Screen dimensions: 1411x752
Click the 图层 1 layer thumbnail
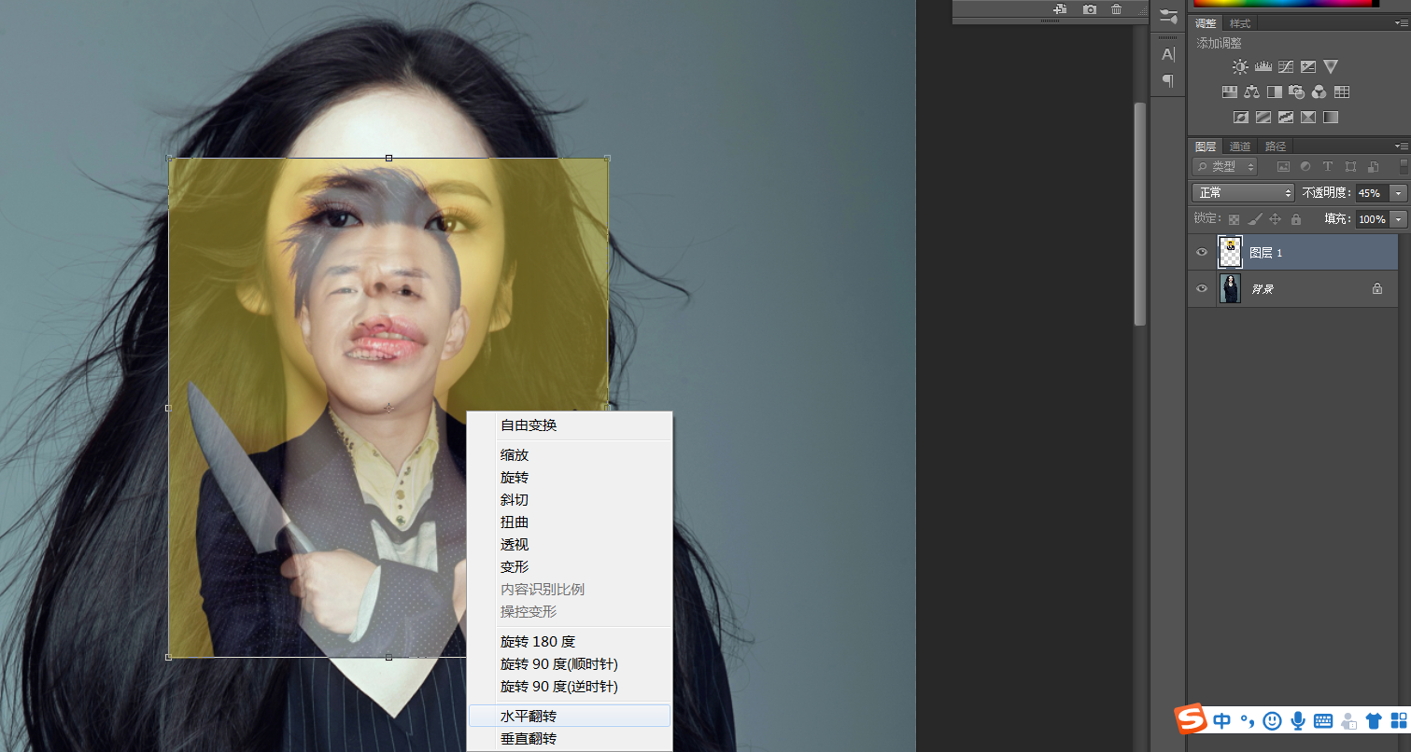(x=1229, y=252)
